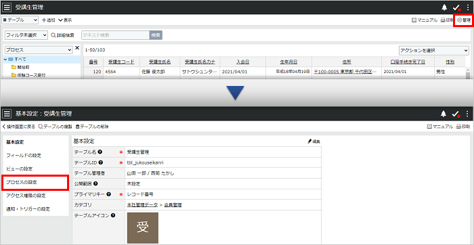Click テーブルの複製 icon button
Image resolution: width=474 pixels, height=245 pixels.
56,127
